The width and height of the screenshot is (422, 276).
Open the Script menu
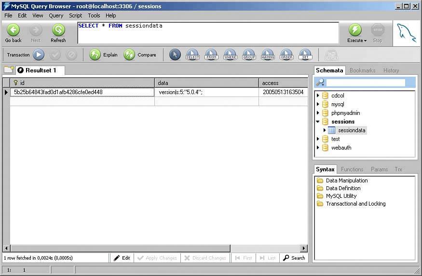tap(75, 15)
